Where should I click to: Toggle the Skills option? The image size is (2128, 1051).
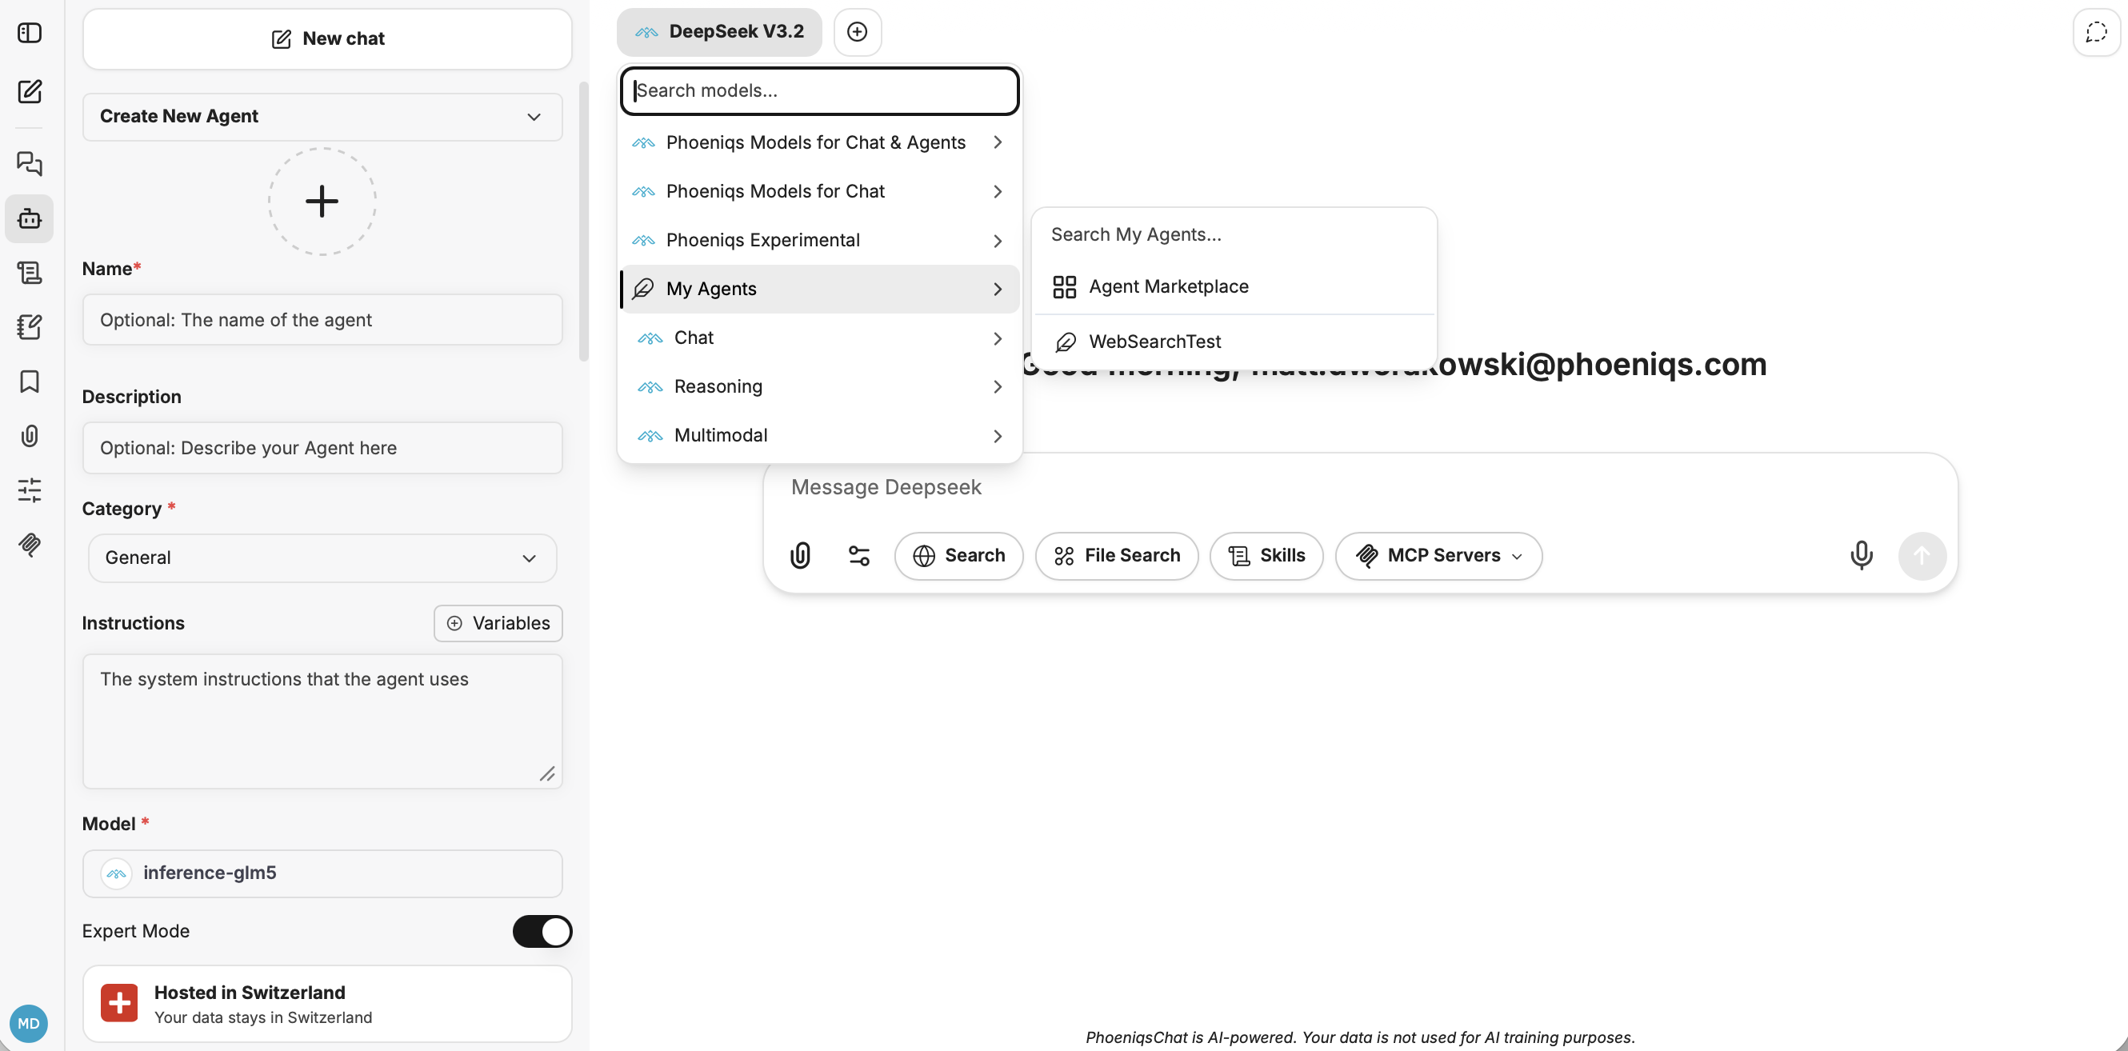coord(1266,556)
